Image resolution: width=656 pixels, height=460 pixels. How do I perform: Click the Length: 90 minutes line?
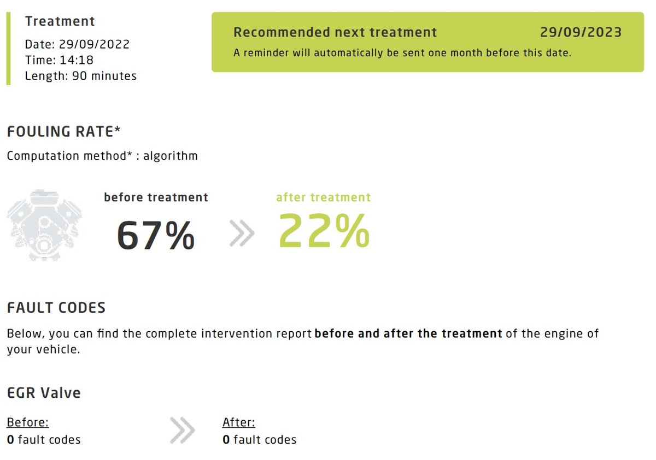click(x=81, y=76)
